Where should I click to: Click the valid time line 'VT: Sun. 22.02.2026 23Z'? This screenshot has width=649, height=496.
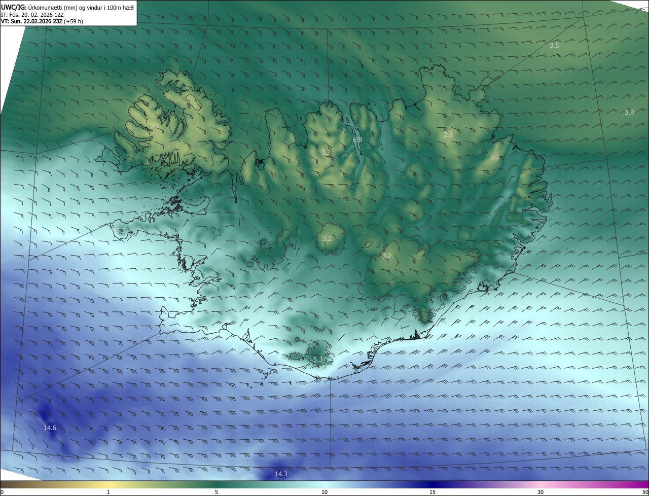31,21
